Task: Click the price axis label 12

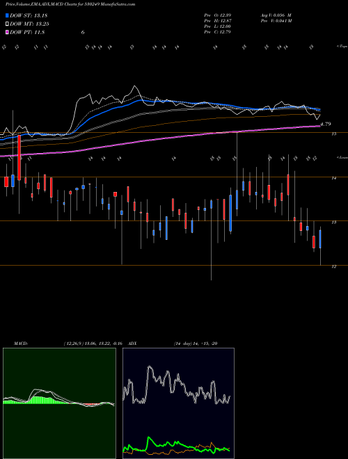Action: coord(333,266)
